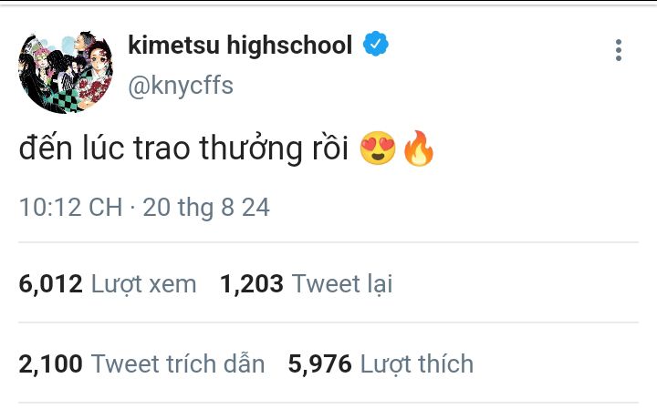657x409 pixels.
Task: Click the 5,976 likes count number
Action: [x=319, y=364]
